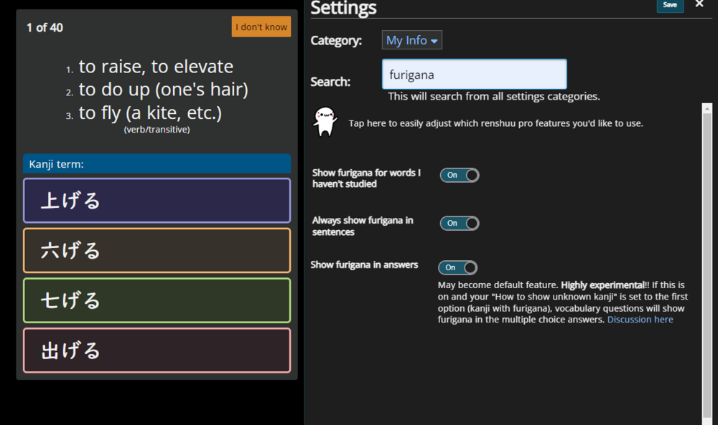
Task: Open the "Discussion here" link
Action: pos(640,320)
